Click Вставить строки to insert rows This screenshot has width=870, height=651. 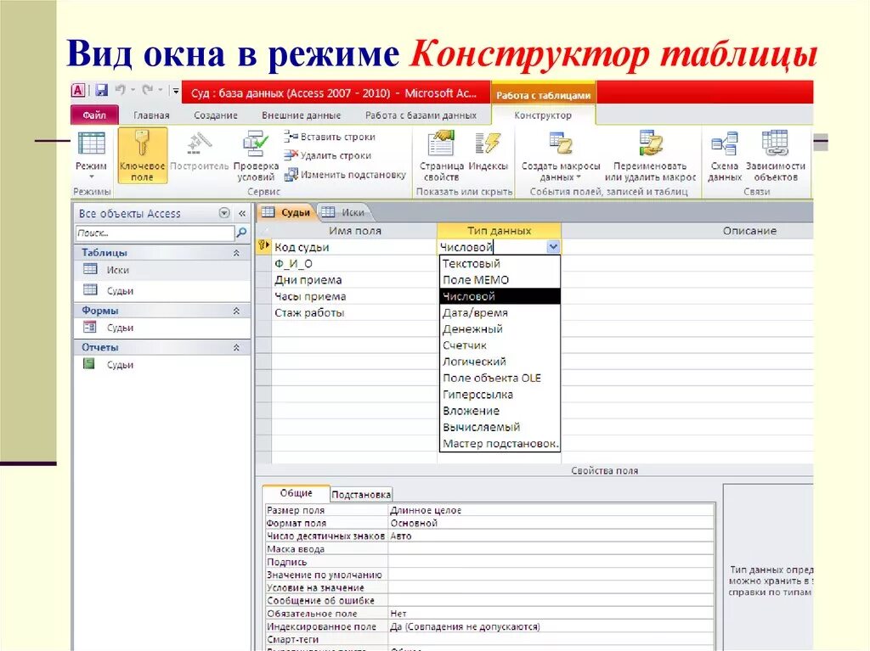click(330, 137)
